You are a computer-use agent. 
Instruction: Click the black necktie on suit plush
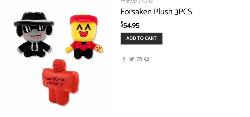[x=35, y=47]
